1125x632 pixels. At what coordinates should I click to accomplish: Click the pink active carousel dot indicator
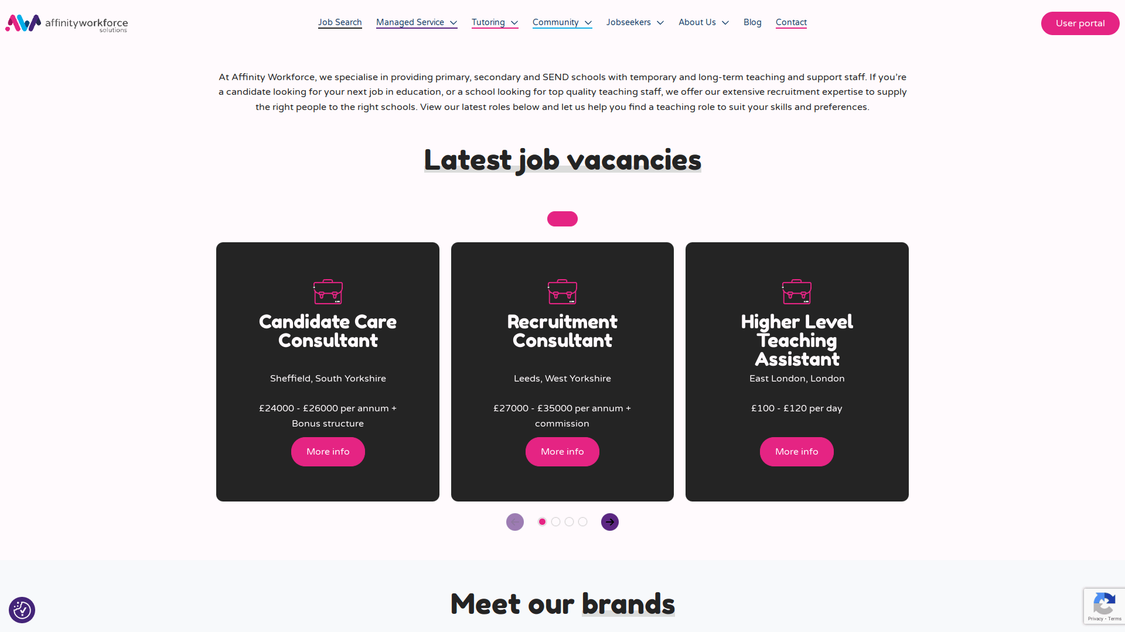click(541, 521)
